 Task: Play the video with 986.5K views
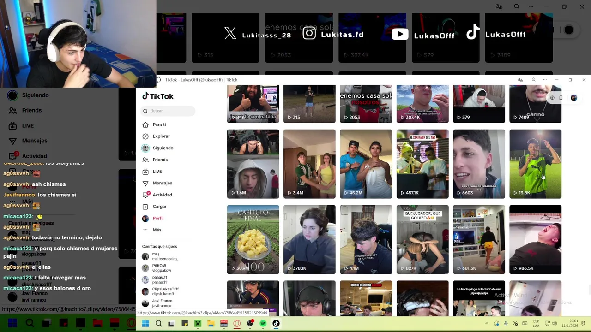[x=535, y=239]
